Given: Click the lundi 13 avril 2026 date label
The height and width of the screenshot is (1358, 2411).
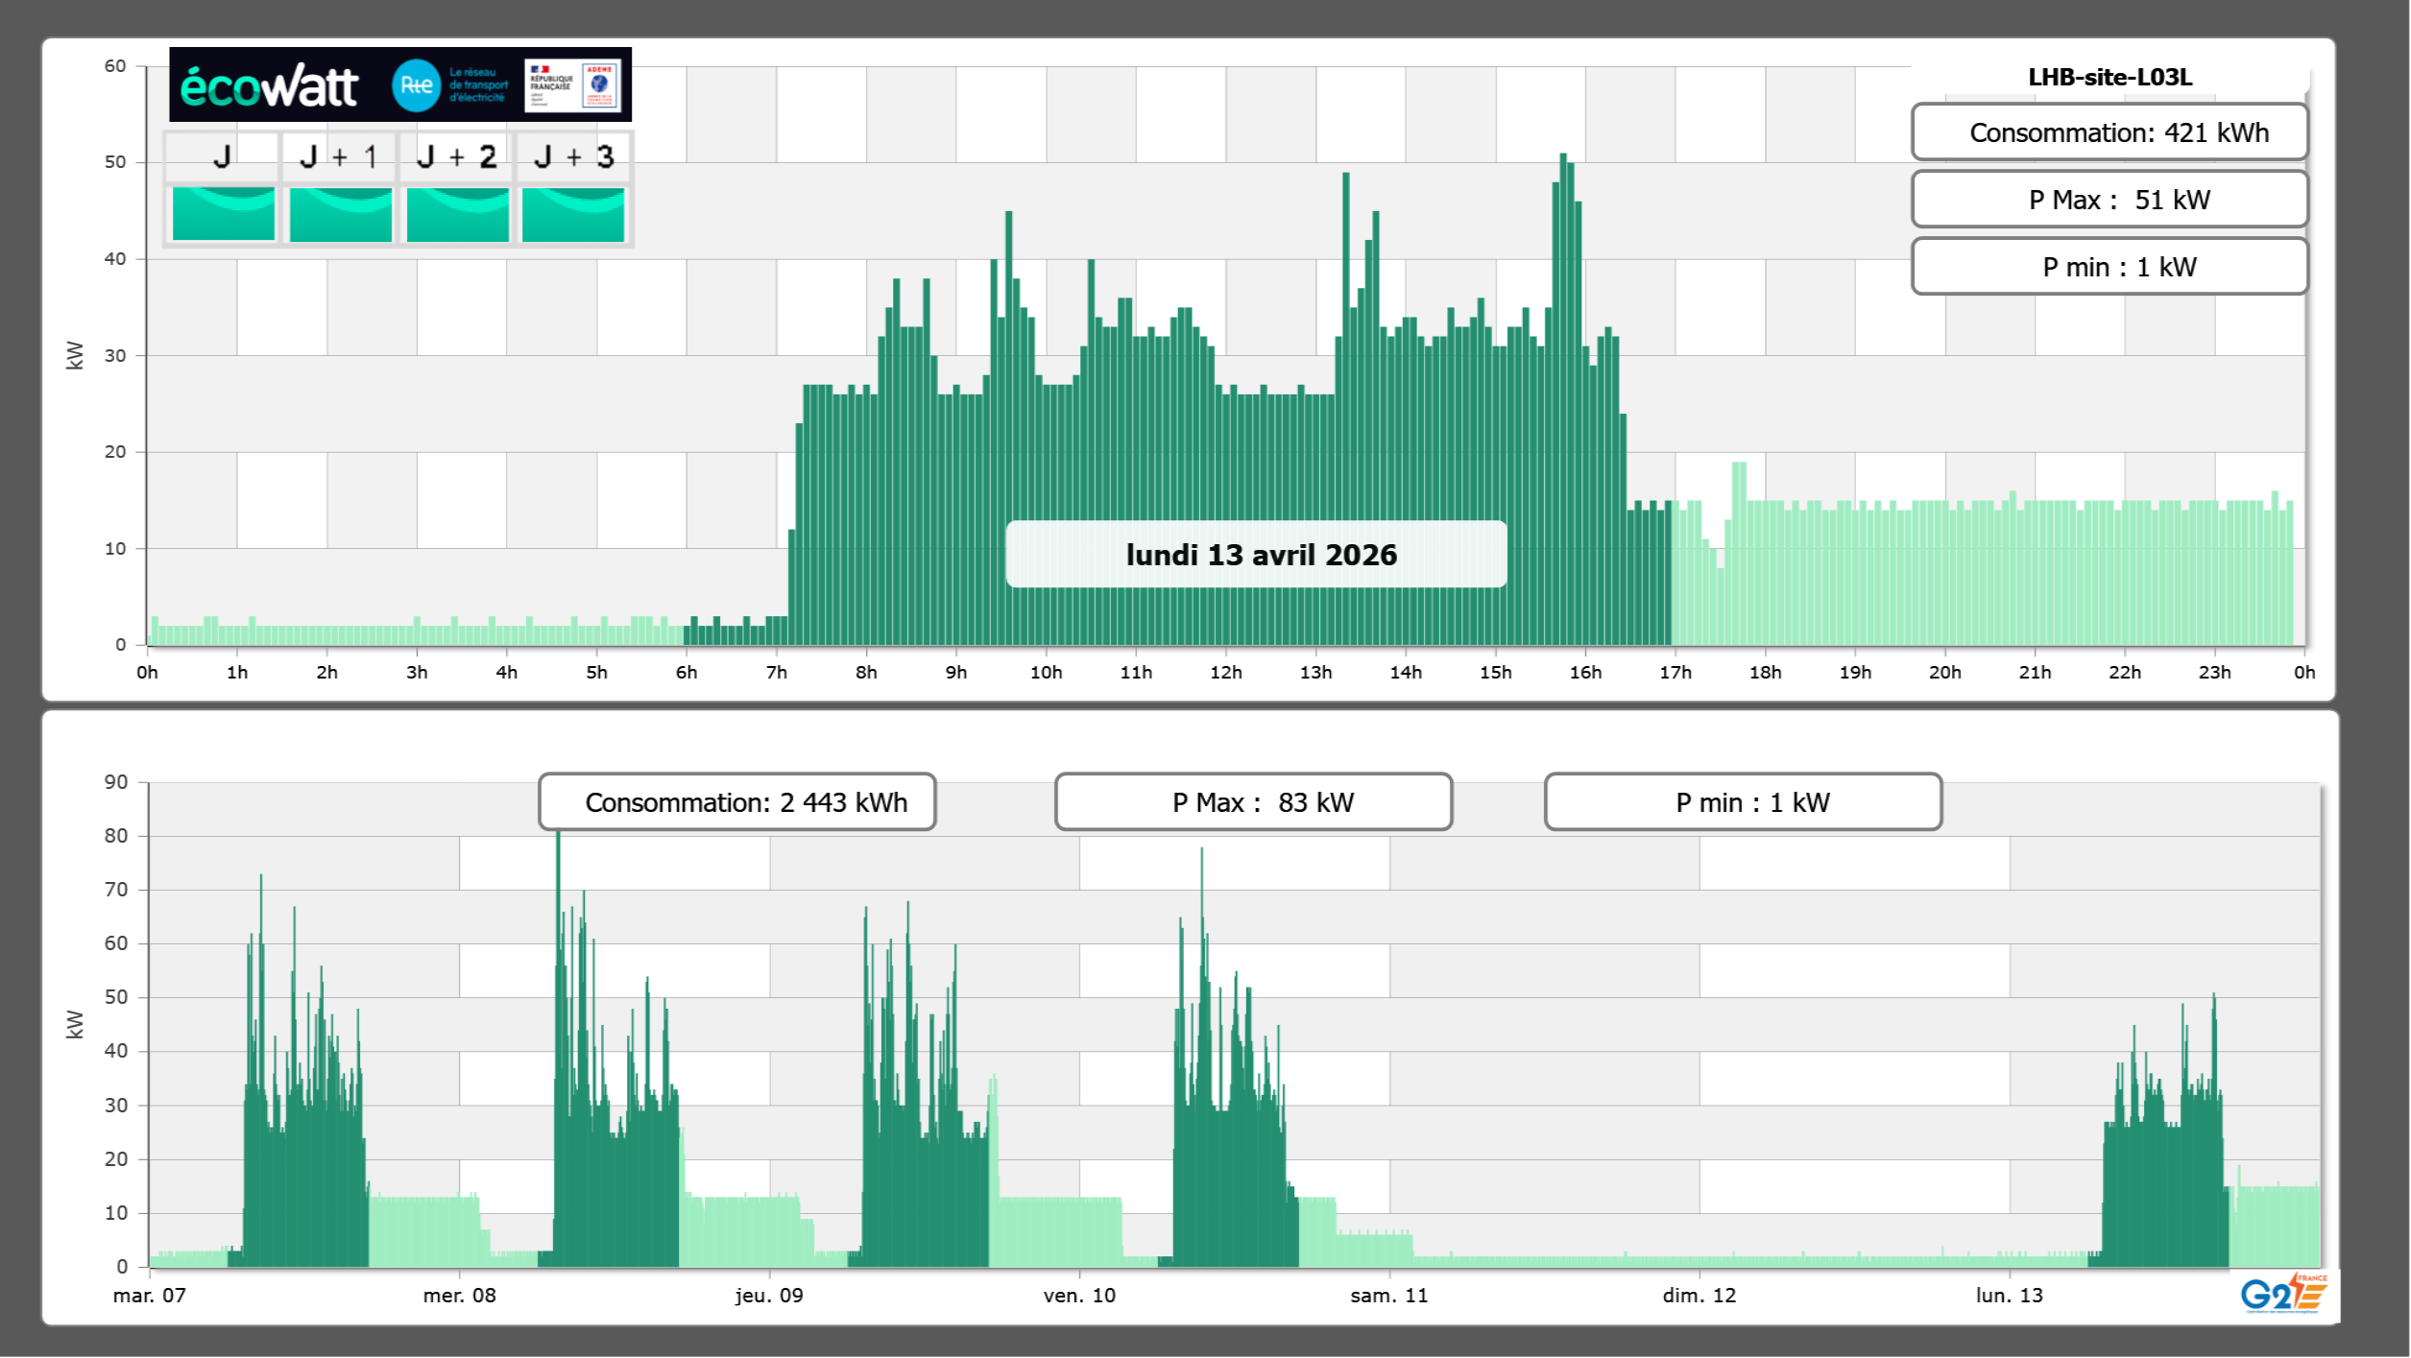Looking at the screenshot, I should [1257, 555].
